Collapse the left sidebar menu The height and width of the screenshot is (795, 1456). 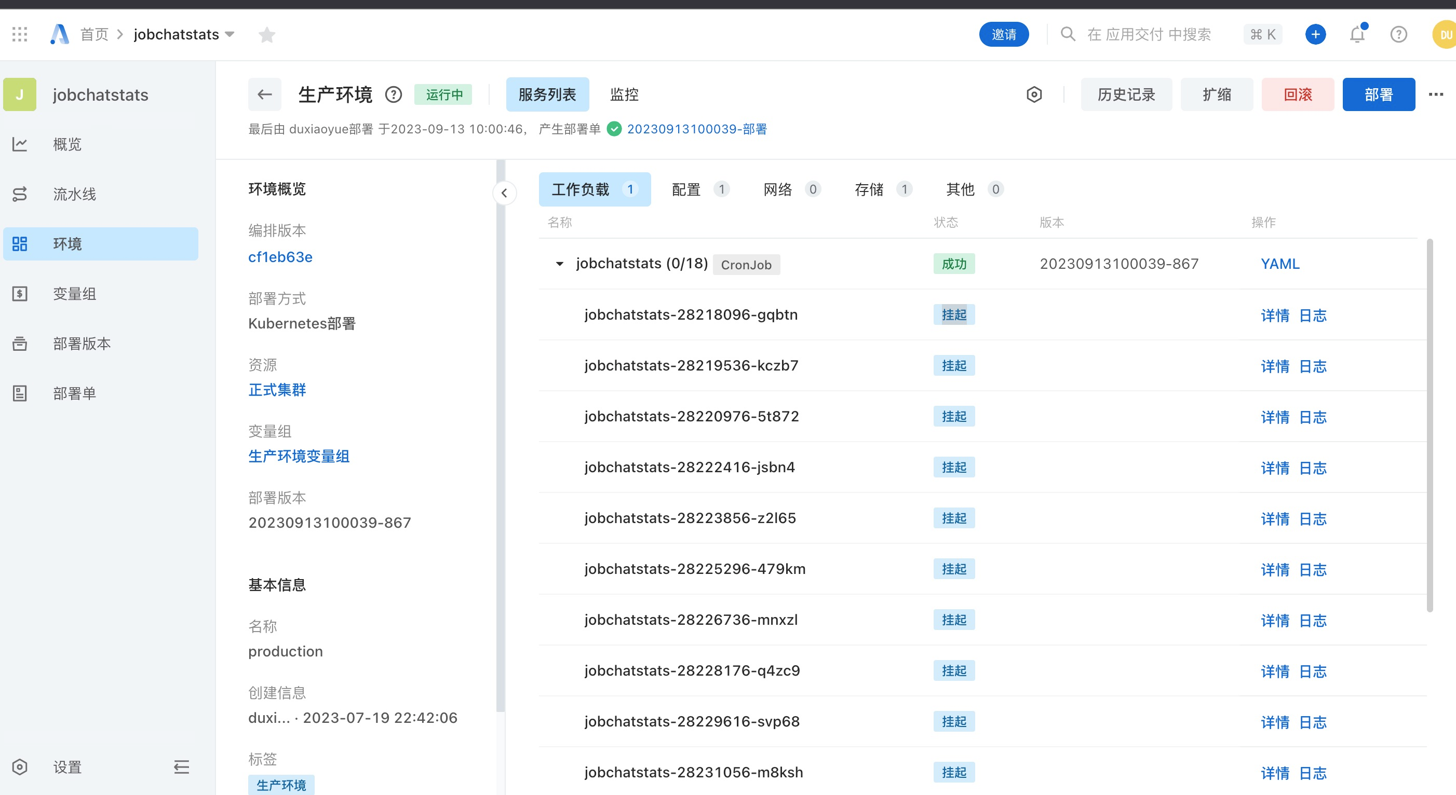pos(181,767)
